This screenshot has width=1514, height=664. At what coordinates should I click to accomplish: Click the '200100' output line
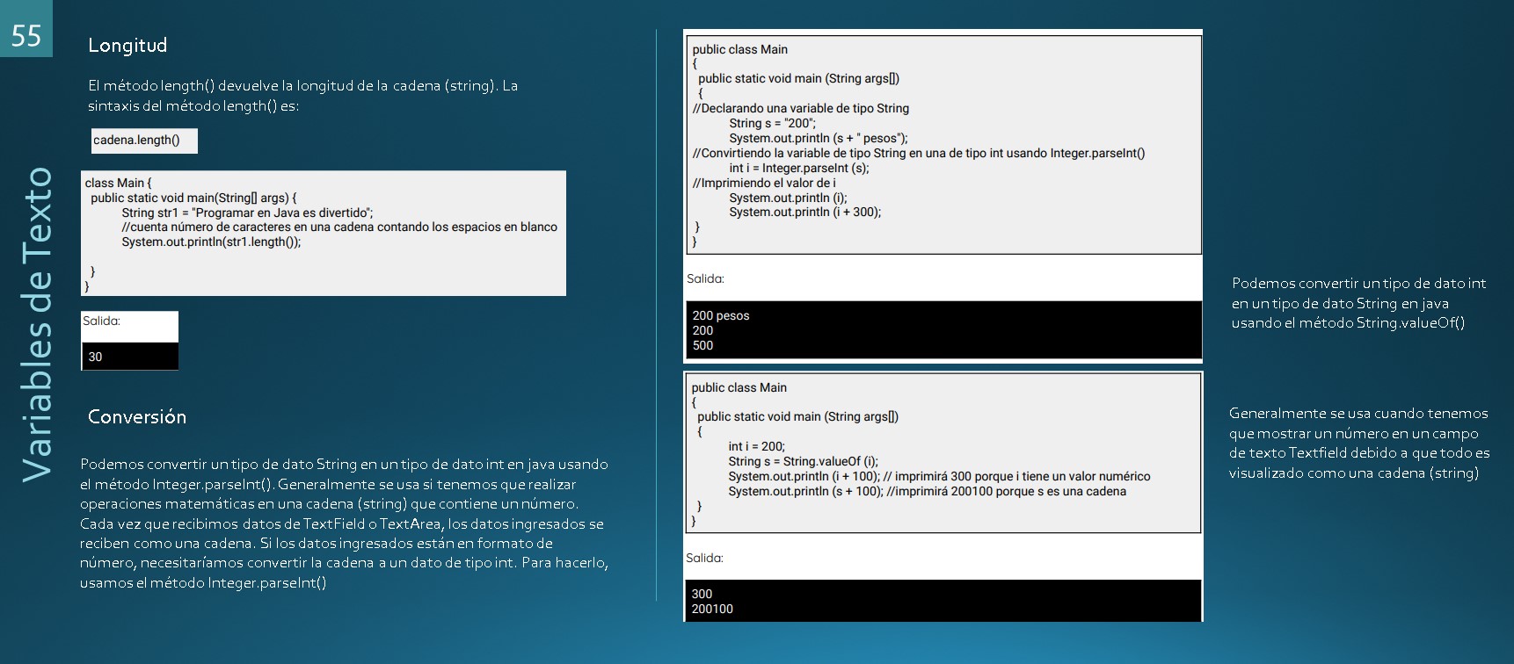click(712, 609)
